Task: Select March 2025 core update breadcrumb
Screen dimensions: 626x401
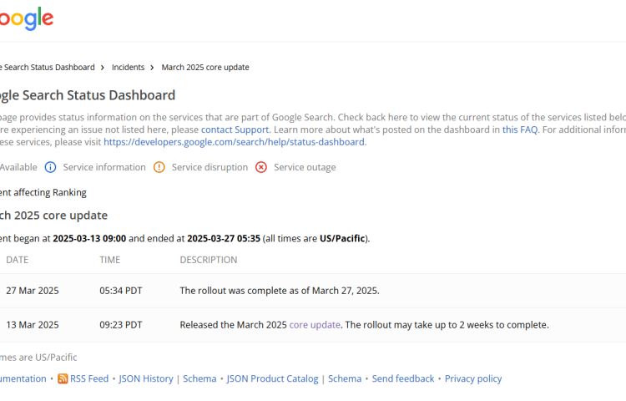Action: 205,67
